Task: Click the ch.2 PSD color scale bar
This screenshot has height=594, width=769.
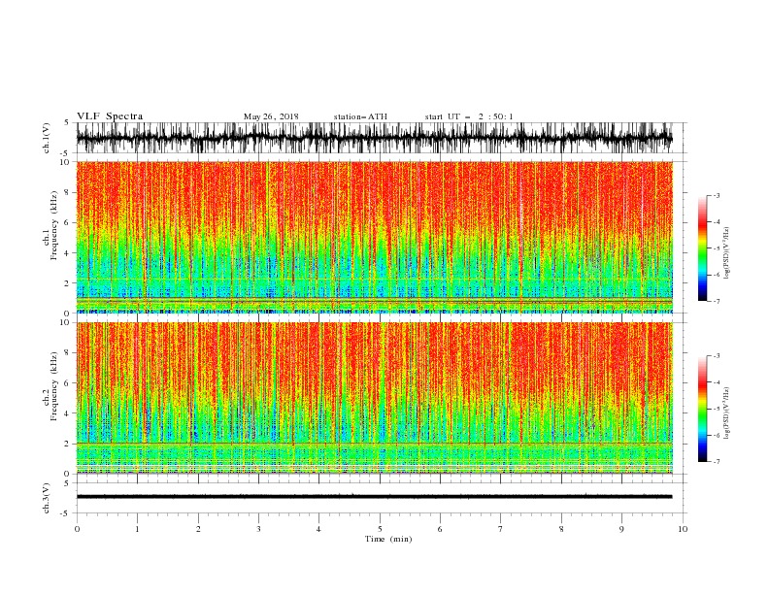Action: click(x=702, y=409)
